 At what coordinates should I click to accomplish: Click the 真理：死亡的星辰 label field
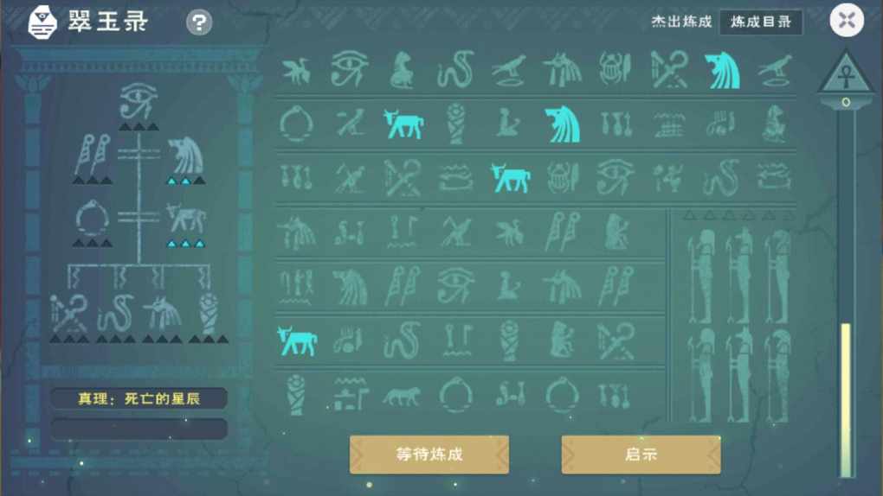coord(139,398)
